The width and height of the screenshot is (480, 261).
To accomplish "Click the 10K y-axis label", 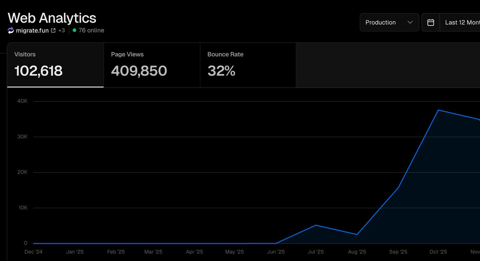I will (x=22, y=208).
